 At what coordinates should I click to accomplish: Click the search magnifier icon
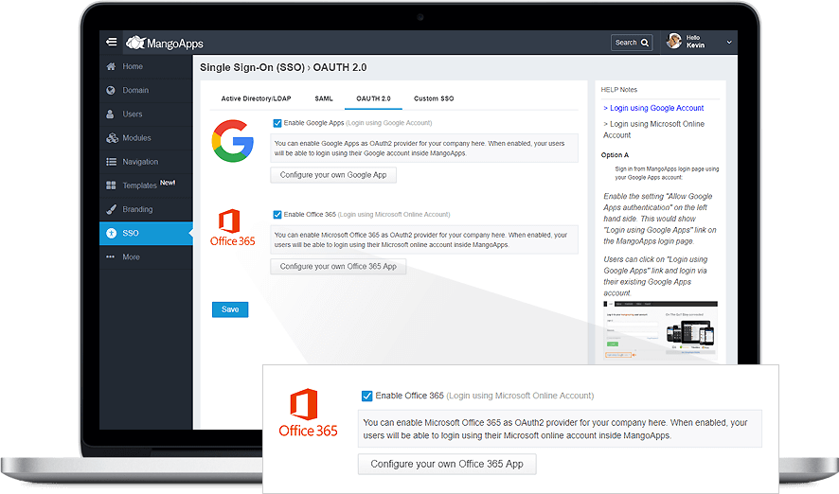click(645, 43)
